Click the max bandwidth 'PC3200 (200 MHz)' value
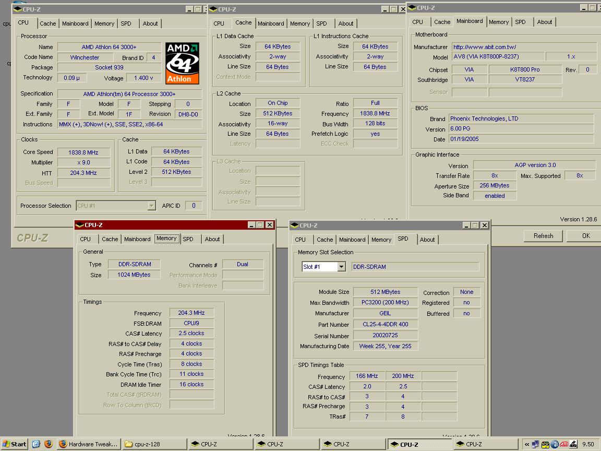 point(385,303)
